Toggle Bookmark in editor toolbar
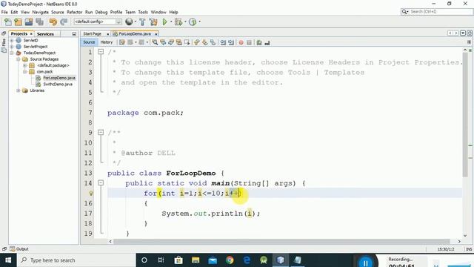Image resolution: width=474 pixels, height=267 pixels. 213,42
